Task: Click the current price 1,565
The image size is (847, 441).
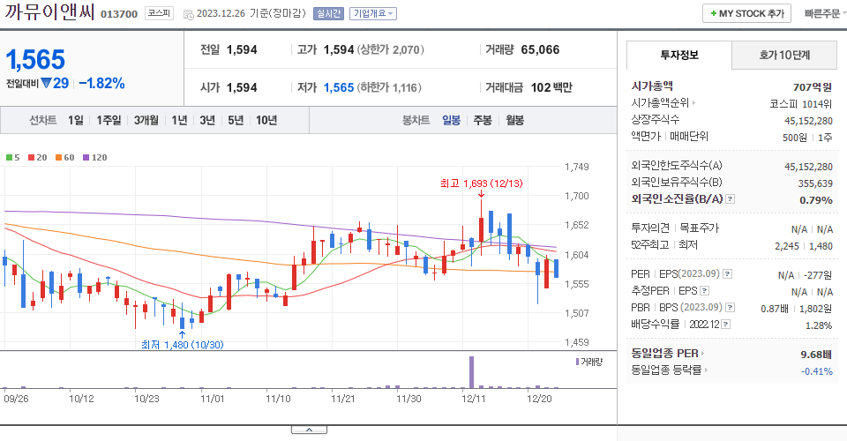Action: (x=35, y=59)
